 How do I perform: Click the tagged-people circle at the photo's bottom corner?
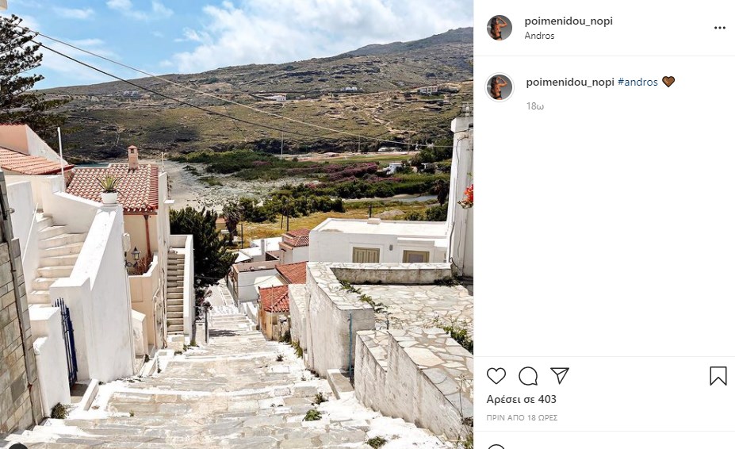pyautogui.click(x=17, y=446)
